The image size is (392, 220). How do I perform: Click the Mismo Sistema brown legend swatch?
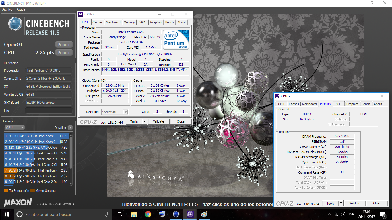pos(32,191)
